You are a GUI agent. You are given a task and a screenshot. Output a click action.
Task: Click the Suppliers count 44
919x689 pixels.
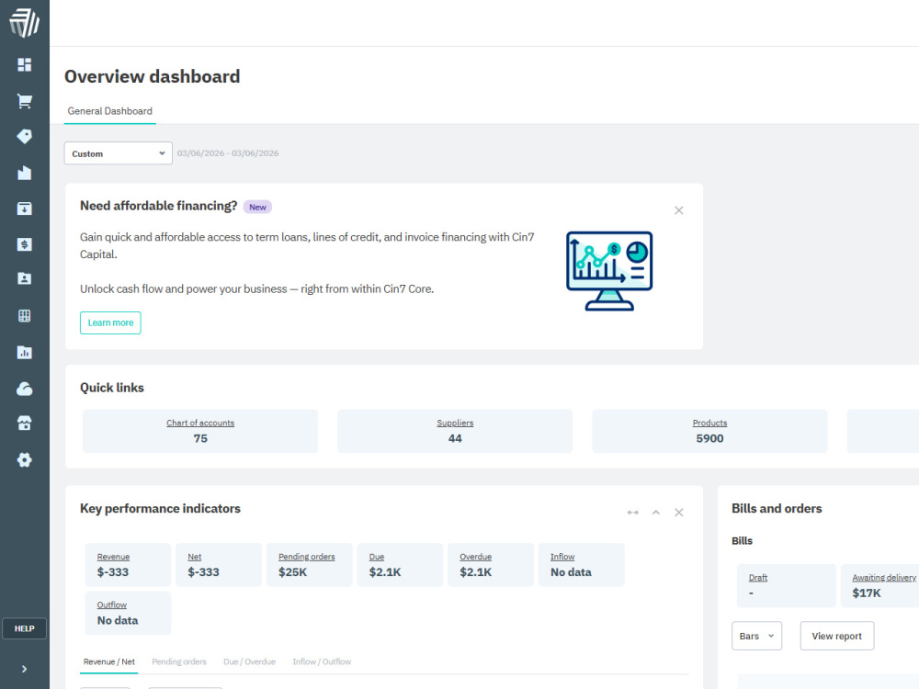click(x=455, y=439)
